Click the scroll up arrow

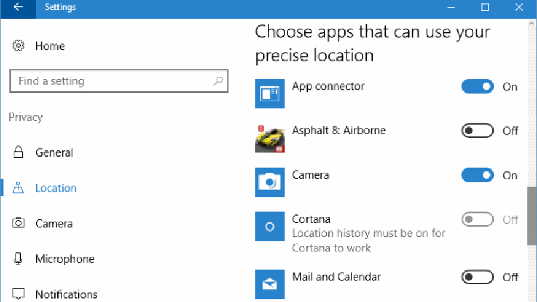click(x=532, y=24)
